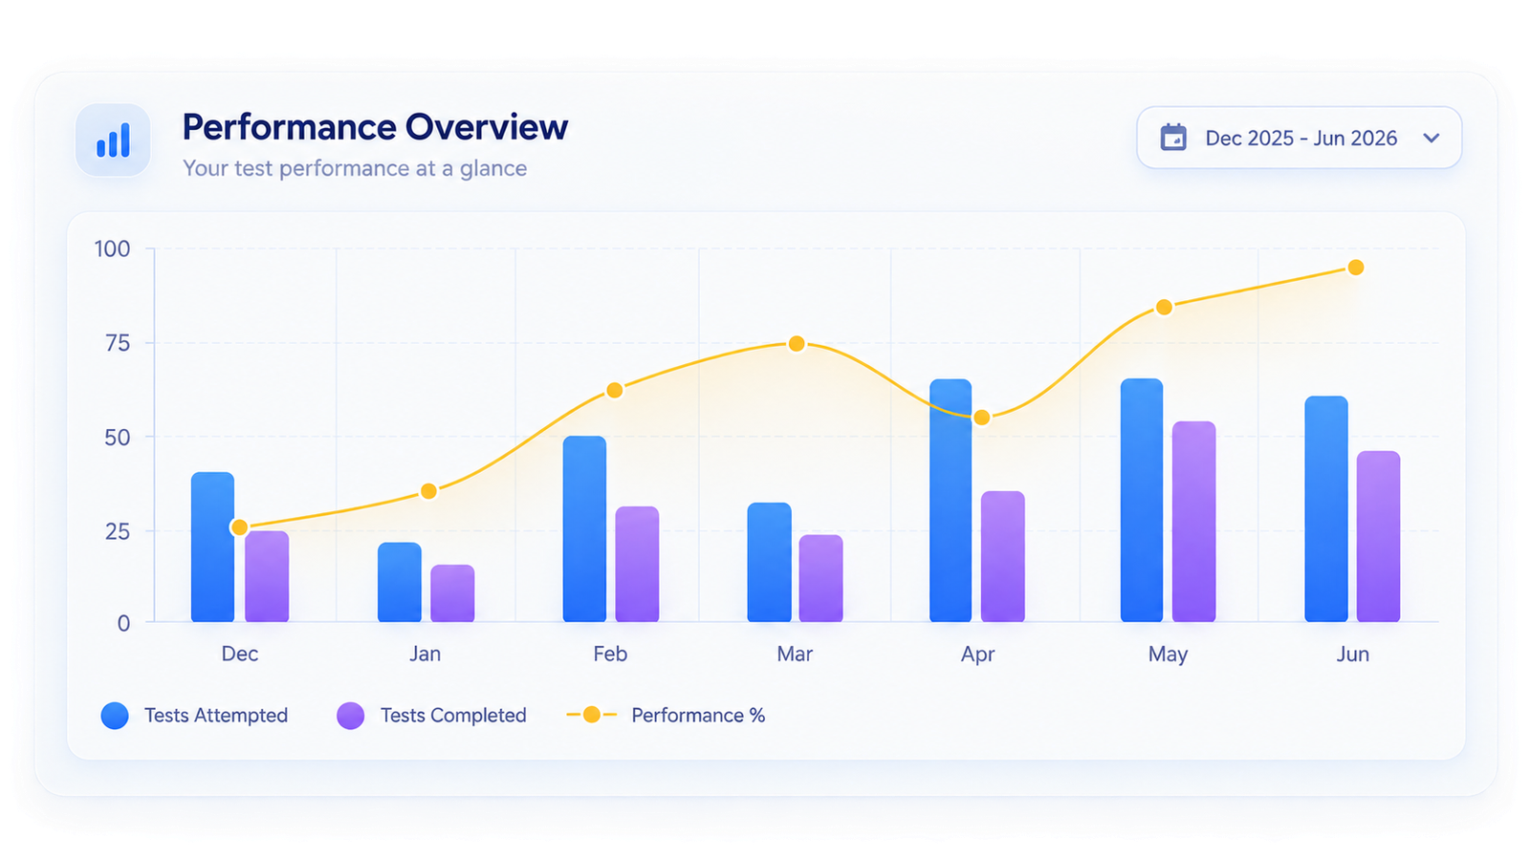Click the purple Tests Completed bar for Jan

[x=452, y=593]
